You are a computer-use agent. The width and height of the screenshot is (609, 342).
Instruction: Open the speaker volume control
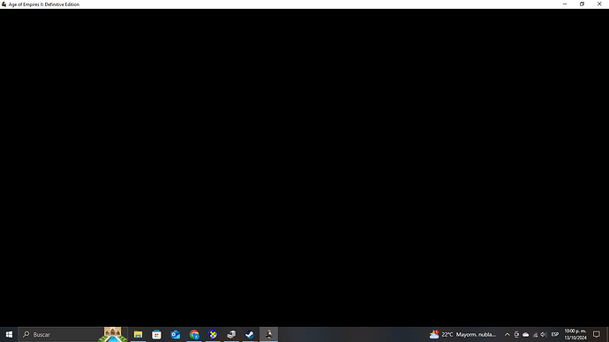click(x=544, y=334)
